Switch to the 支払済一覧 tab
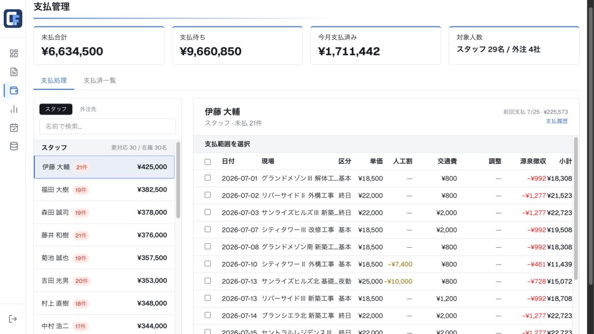This screenshot has height=334, width=594. pyautogui.click(x=100, y=80)
